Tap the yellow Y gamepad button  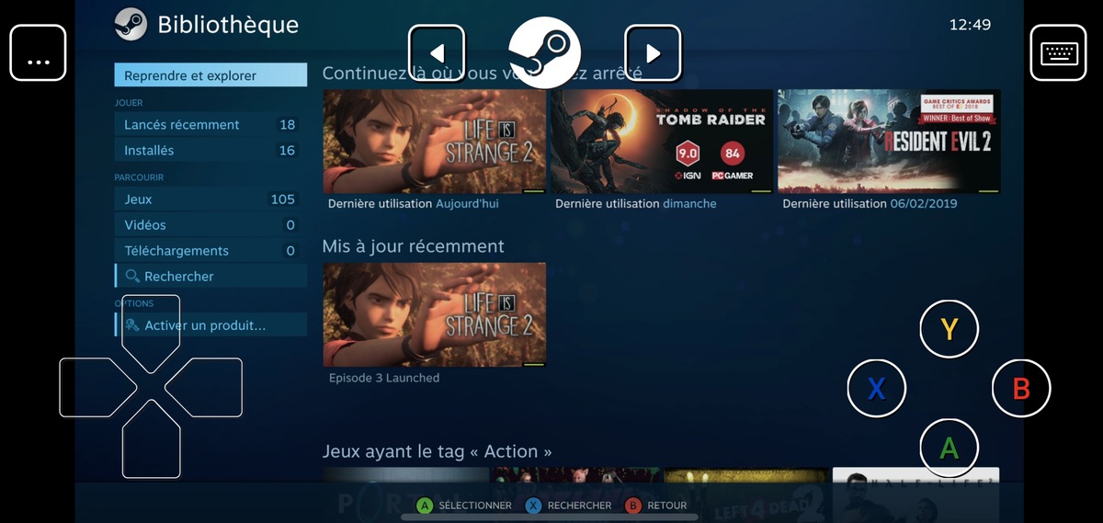pyautogui.click(x=949, y=328)
